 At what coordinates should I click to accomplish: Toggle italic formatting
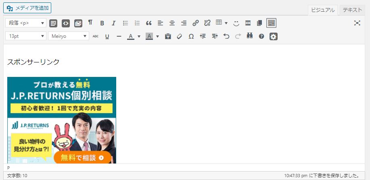tap(114, 23)
